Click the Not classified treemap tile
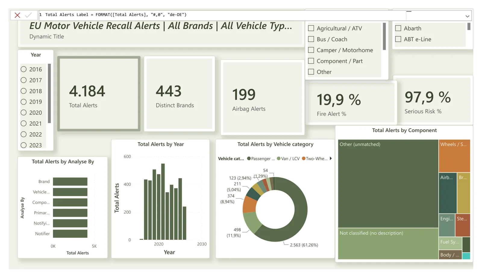Screen dimensions: 482x278 tap(388, 244)
